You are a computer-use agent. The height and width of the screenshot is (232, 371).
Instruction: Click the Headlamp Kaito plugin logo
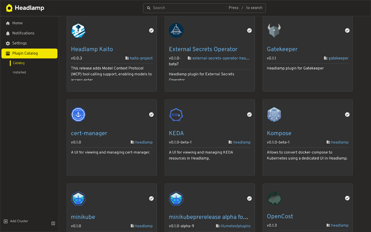click(78, 30)
